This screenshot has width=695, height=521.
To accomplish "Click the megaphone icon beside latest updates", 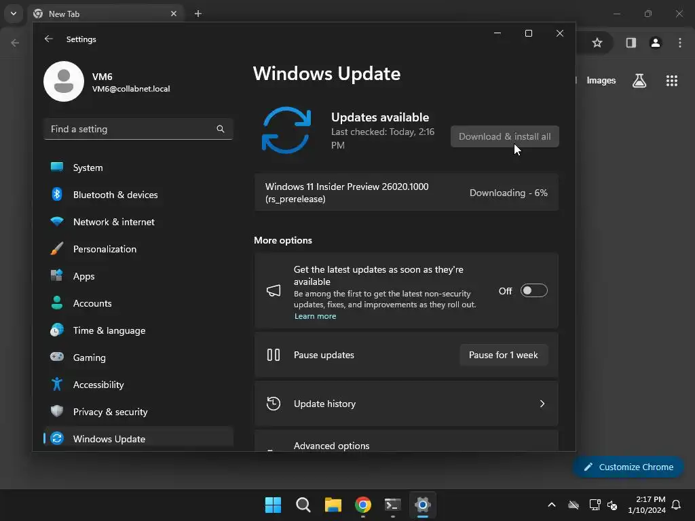I will pyautogui.click(x=274, y=290).
